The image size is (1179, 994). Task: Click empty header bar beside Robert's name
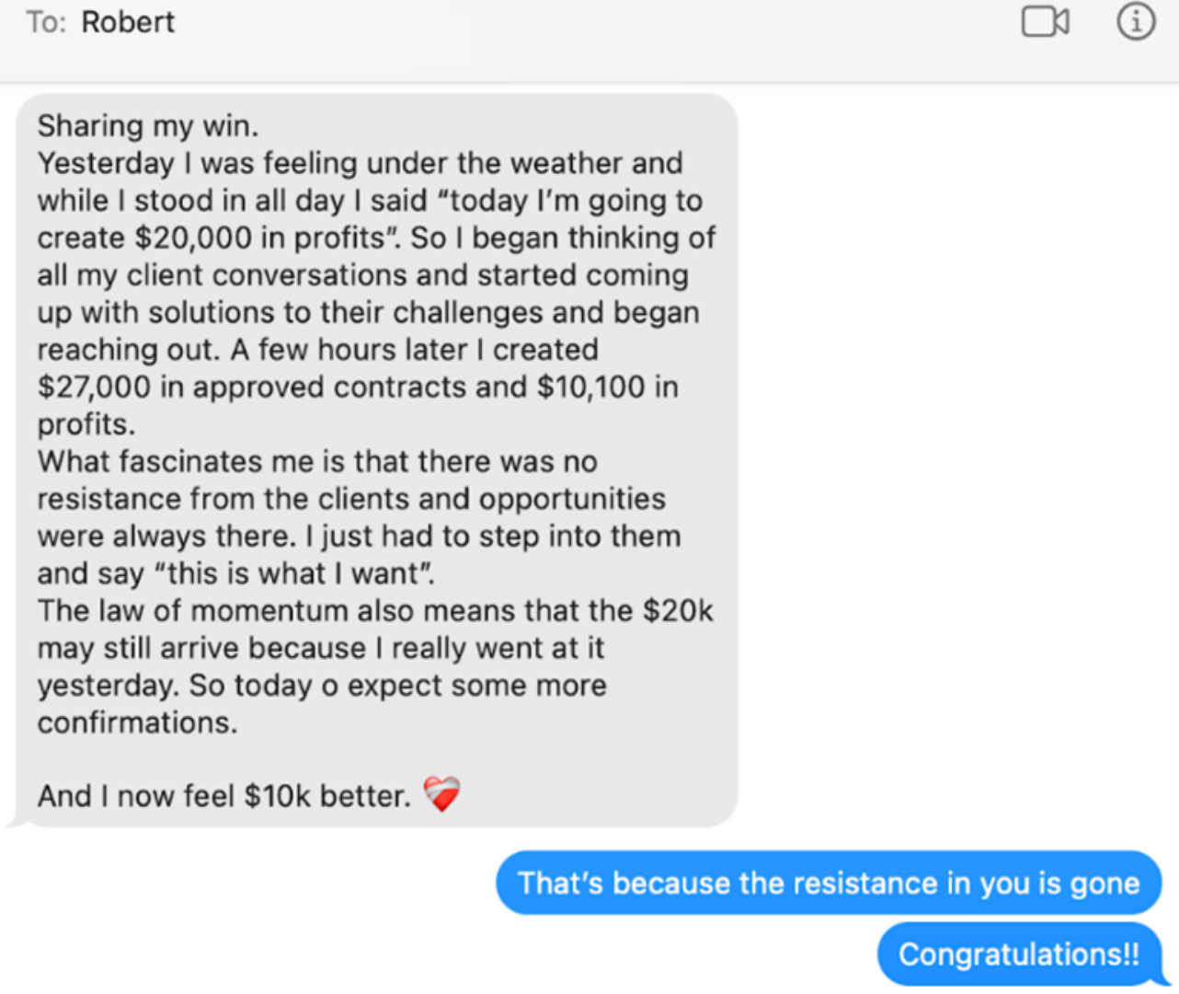pyautogui.click(x=598, y=22)
